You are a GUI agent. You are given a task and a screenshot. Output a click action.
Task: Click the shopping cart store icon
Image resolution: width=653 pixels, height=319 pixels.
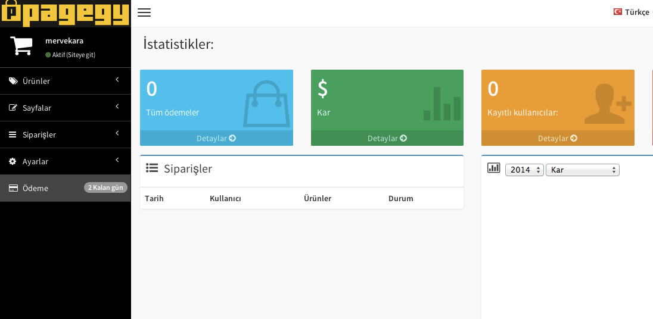point(21,46)
